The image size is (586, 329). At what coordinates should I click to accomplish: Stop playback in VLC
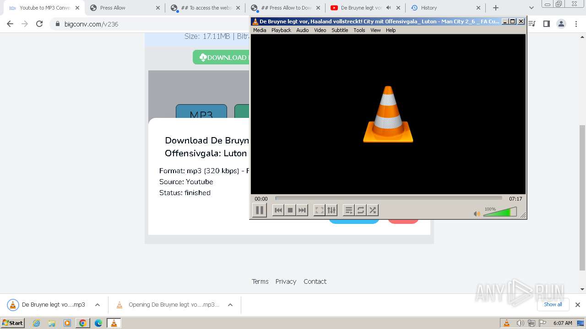click(x=290, y=210)
